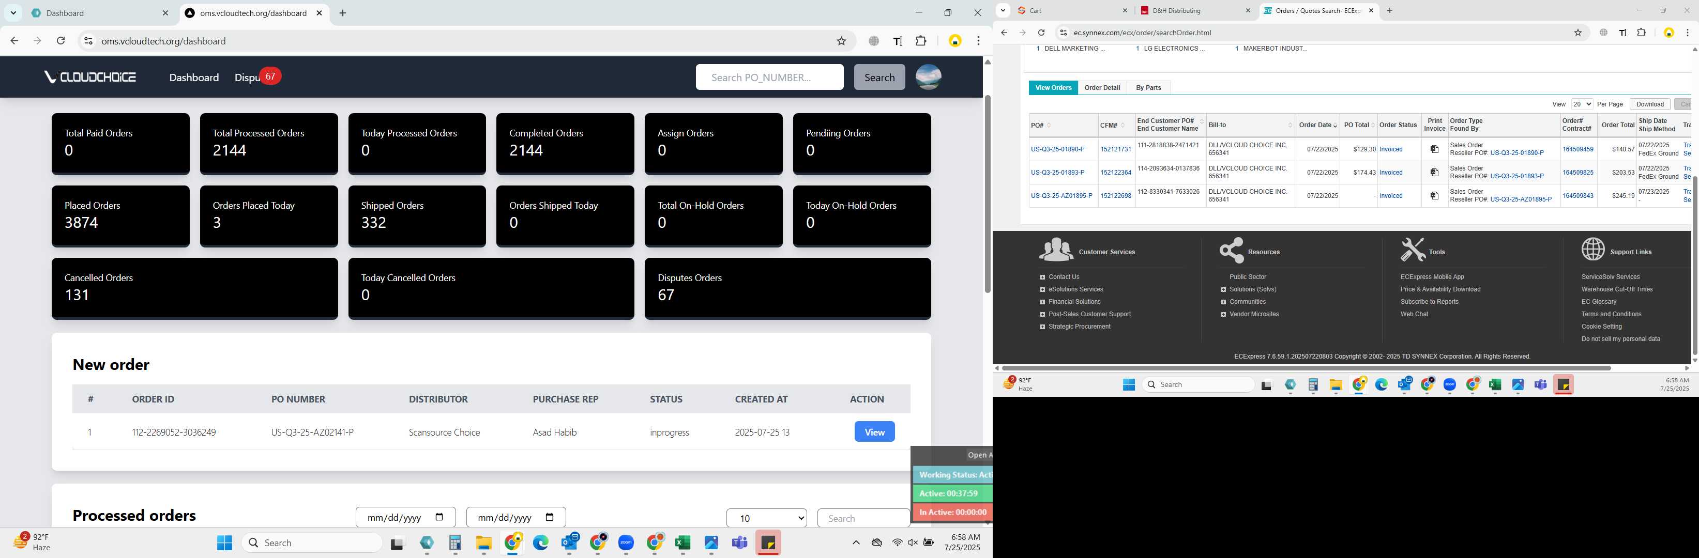This screenshot has width=1699, height=558.
Task: Click the Synnex page horizontal scrollbar
Action: (x=1306, y=367)
